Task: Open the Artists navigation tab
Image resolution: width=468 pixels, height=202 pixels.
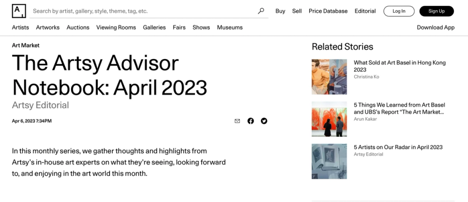Action: coord(20,28)
